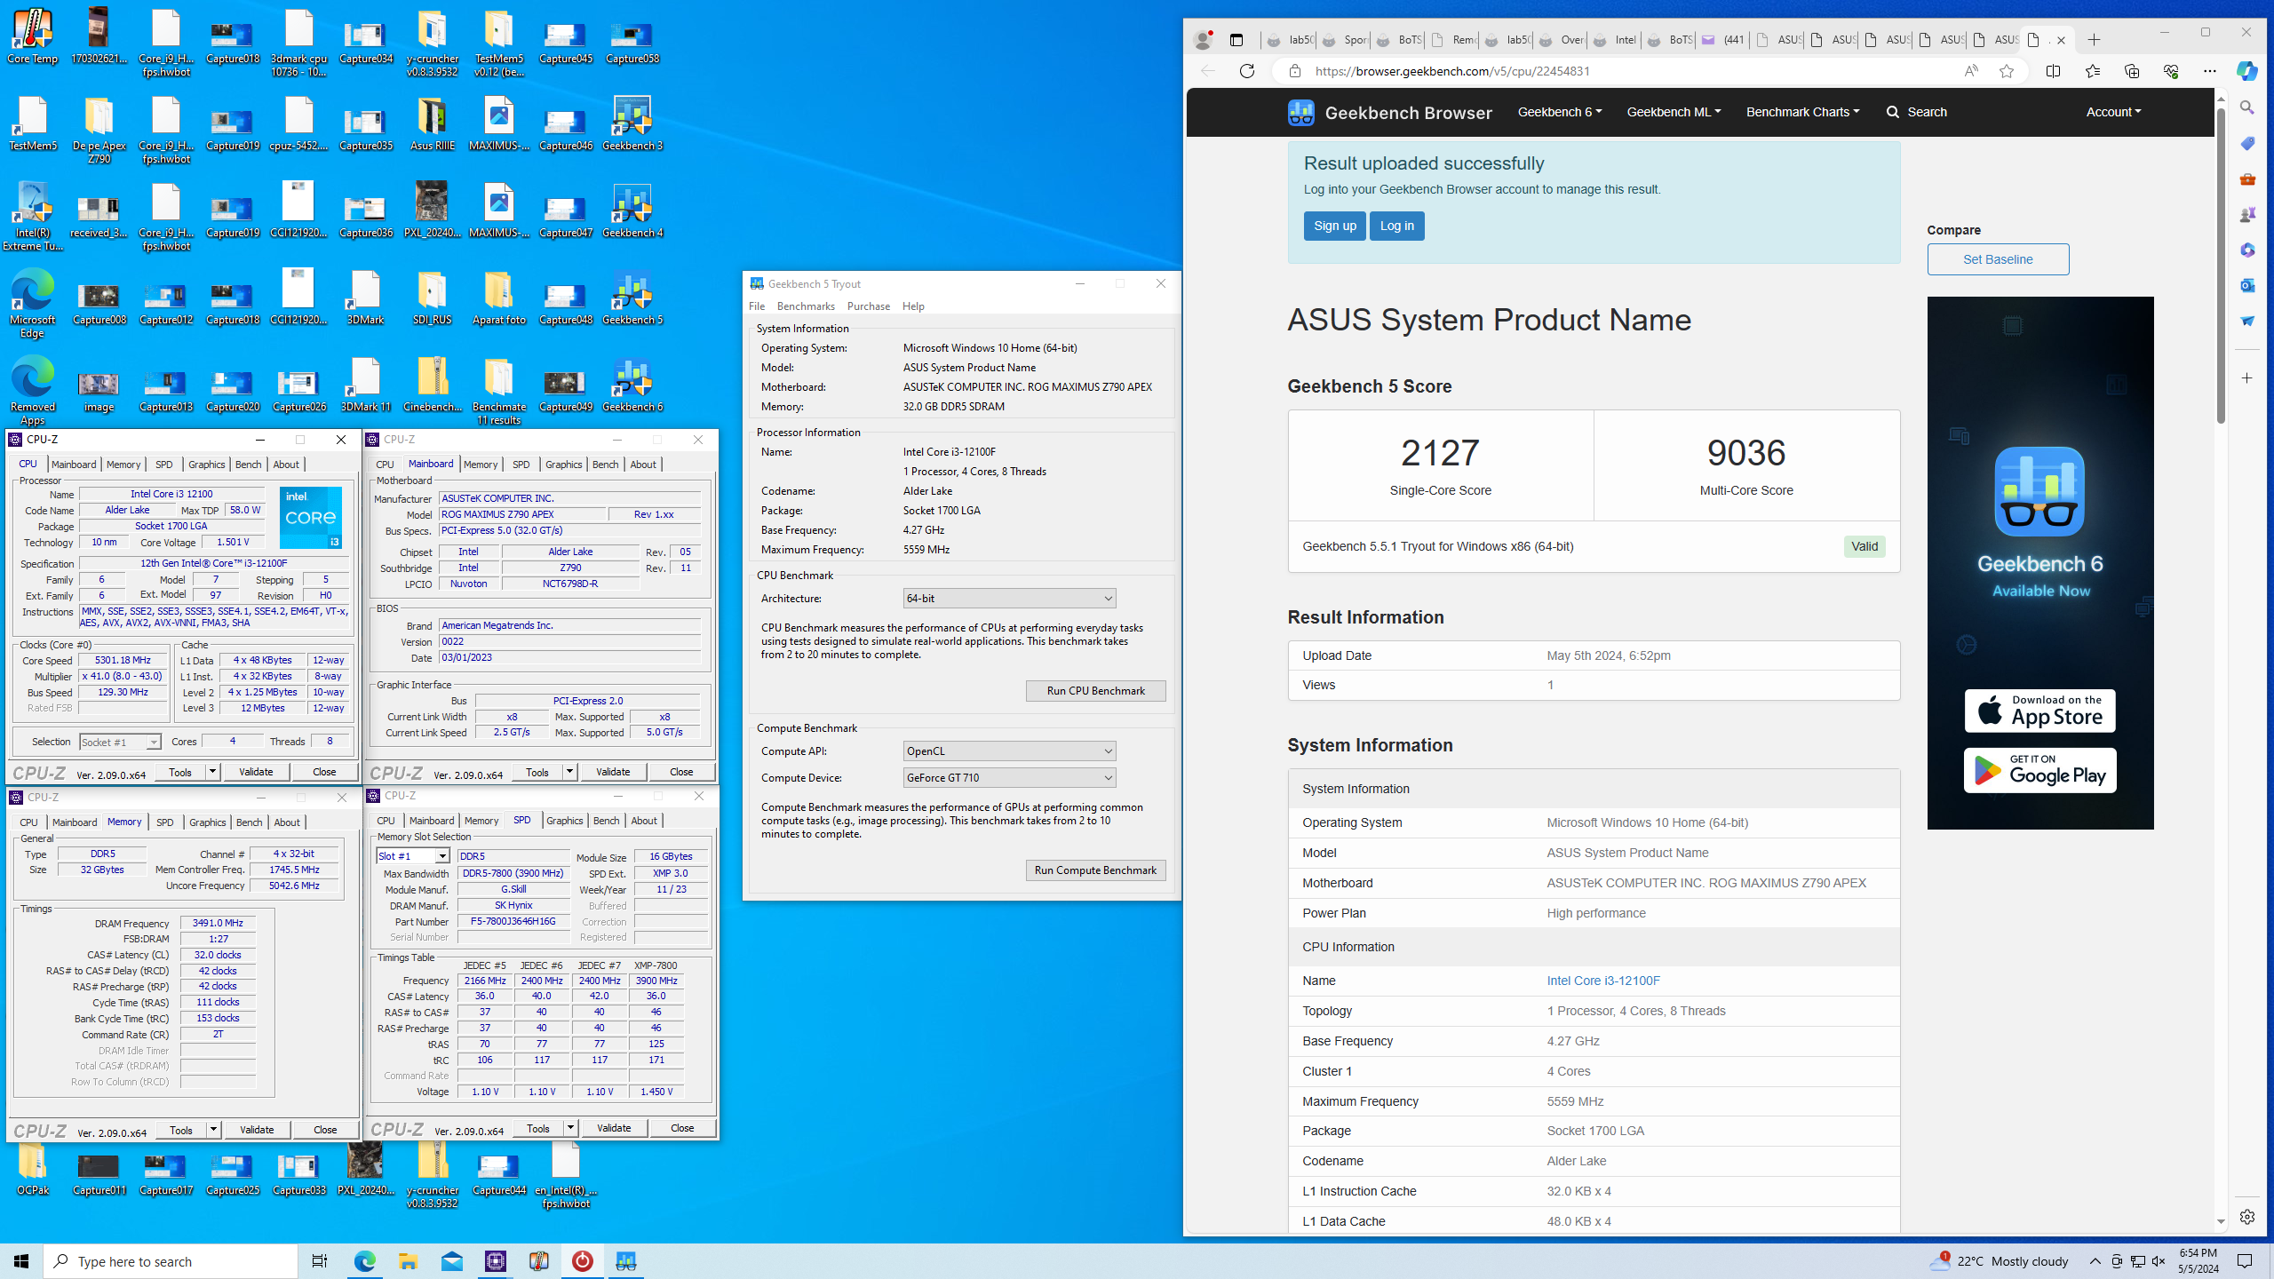This screenshot has height=1279, width=2274.
Task: Expand the Geekbench 6 navbar menu
Action: click(x=1559, y=112)
